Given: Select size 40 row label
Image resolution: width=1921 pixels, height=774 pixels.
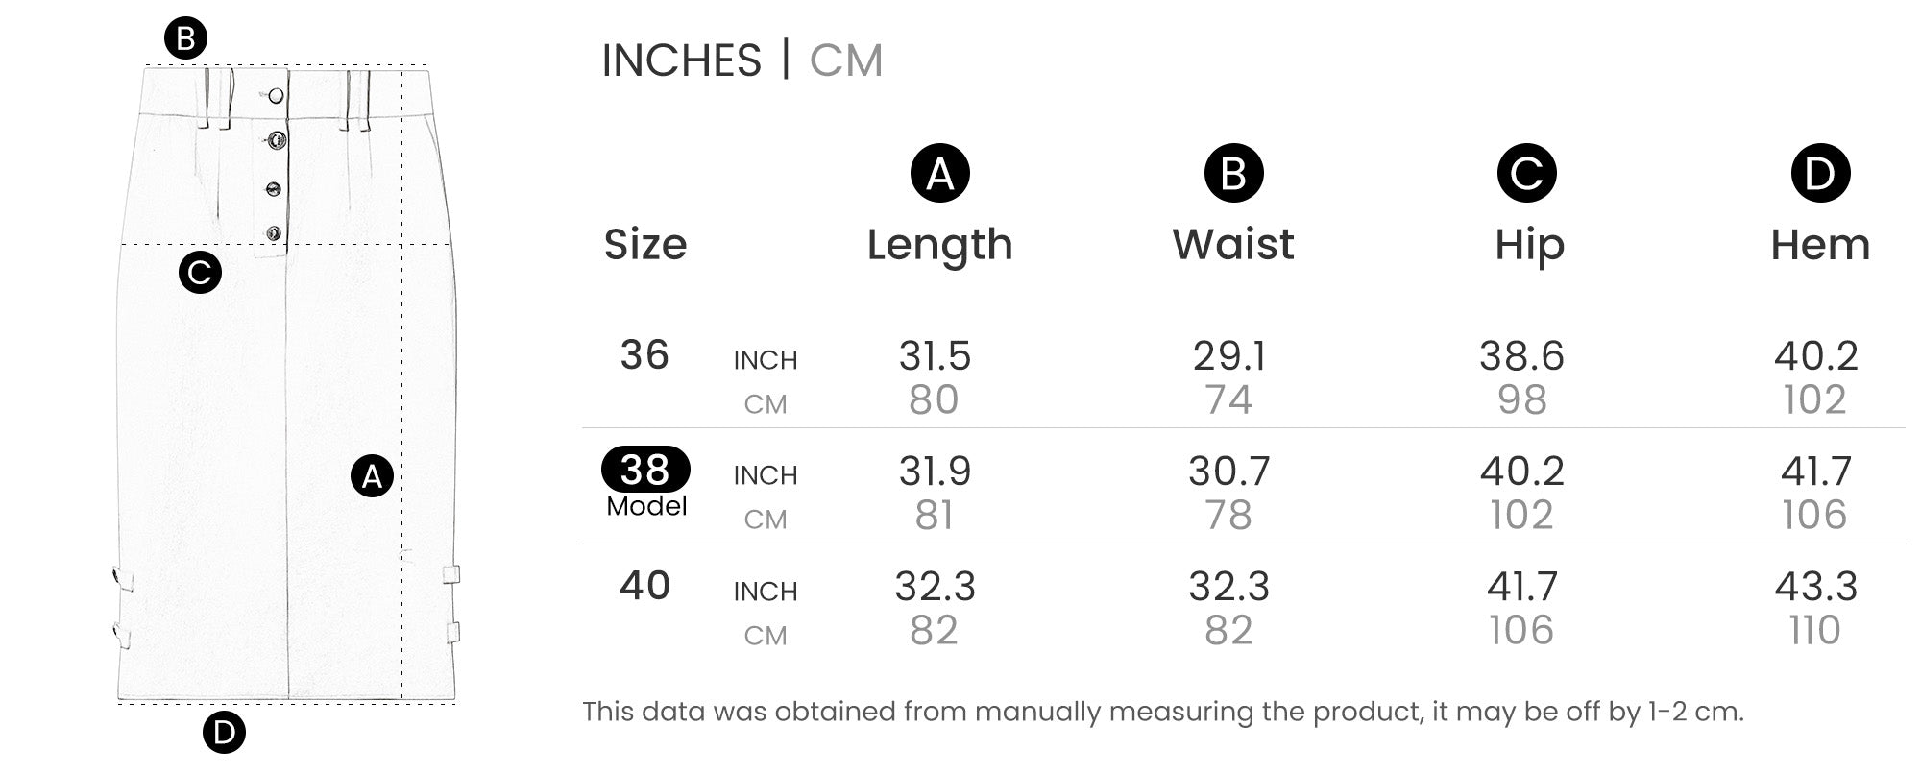Looking at the screenshot, I should point(644,586).
